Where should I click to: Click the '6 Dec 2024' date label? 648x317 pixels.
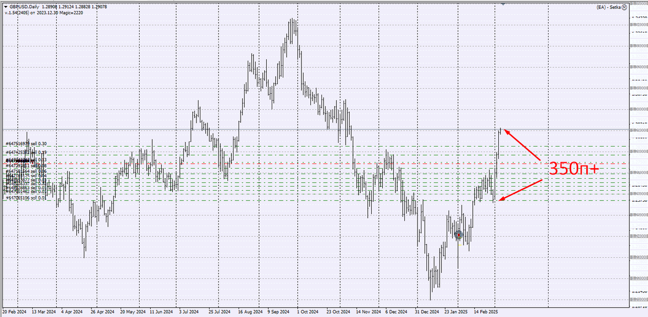[396, 311]
